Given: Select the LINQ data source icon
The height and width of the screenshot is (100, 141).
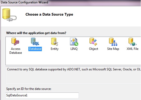Looking at the screenshot, I should point(74,42).
